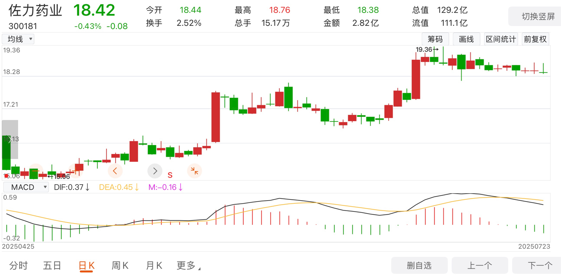Go to previous stock with 上一个
Image resolution: width=561 pixels, height=279 pixels.
pyautogui.click(x=480, y=266)
